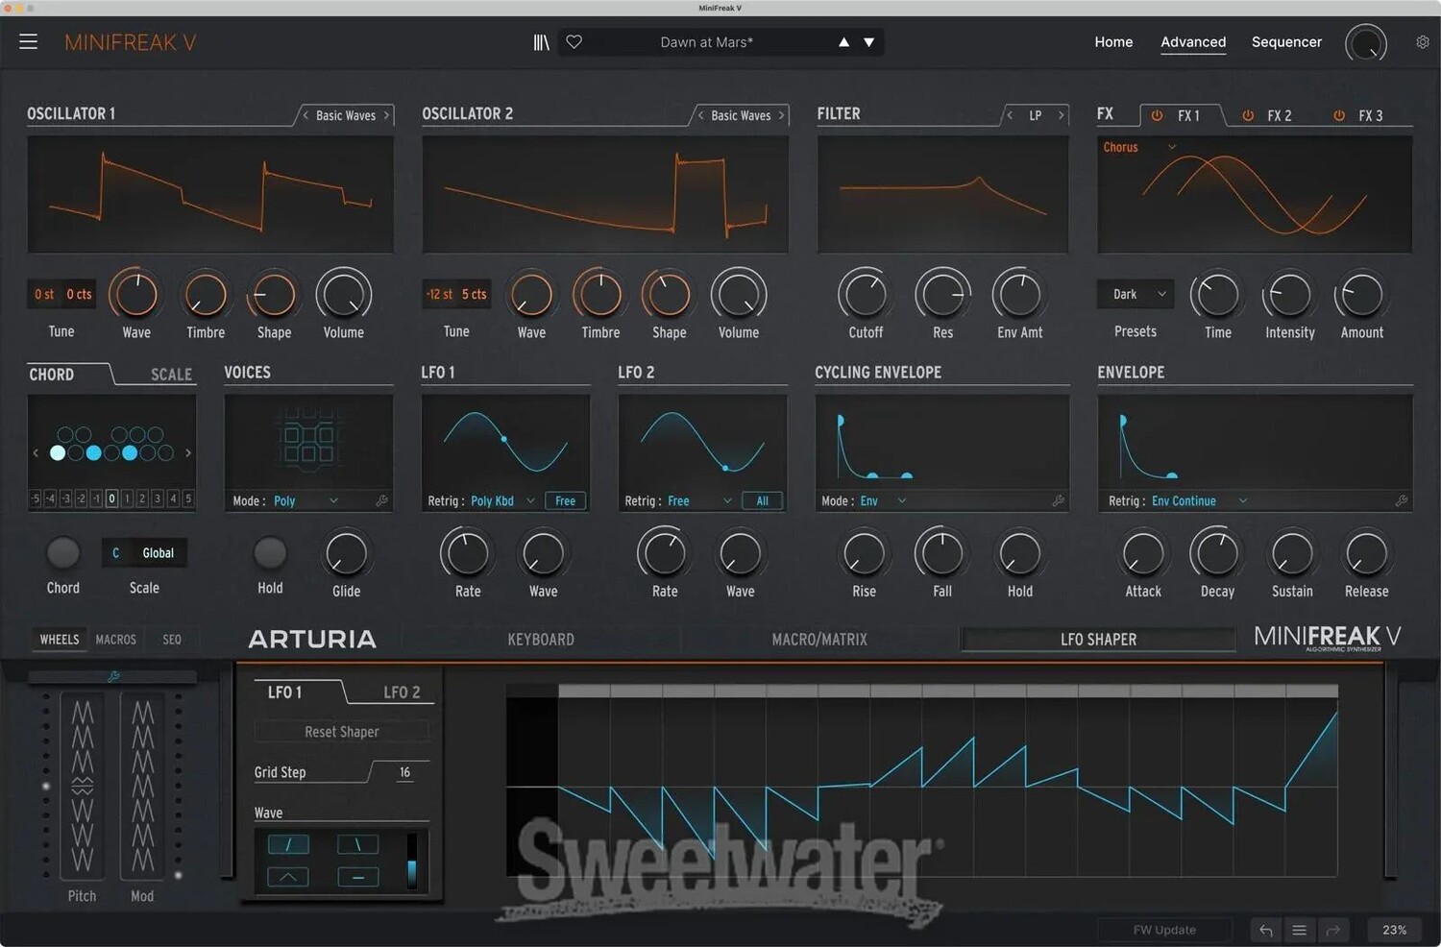
Task: Open the preset library browser icon
Action: (x=542, y=42)
